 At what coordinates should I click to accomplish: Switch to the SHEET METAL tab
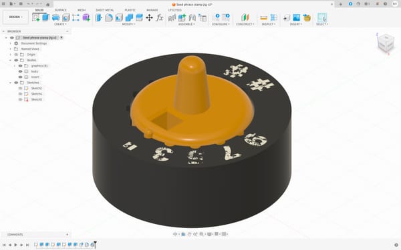pyautogui.click(x=105, y=10)
